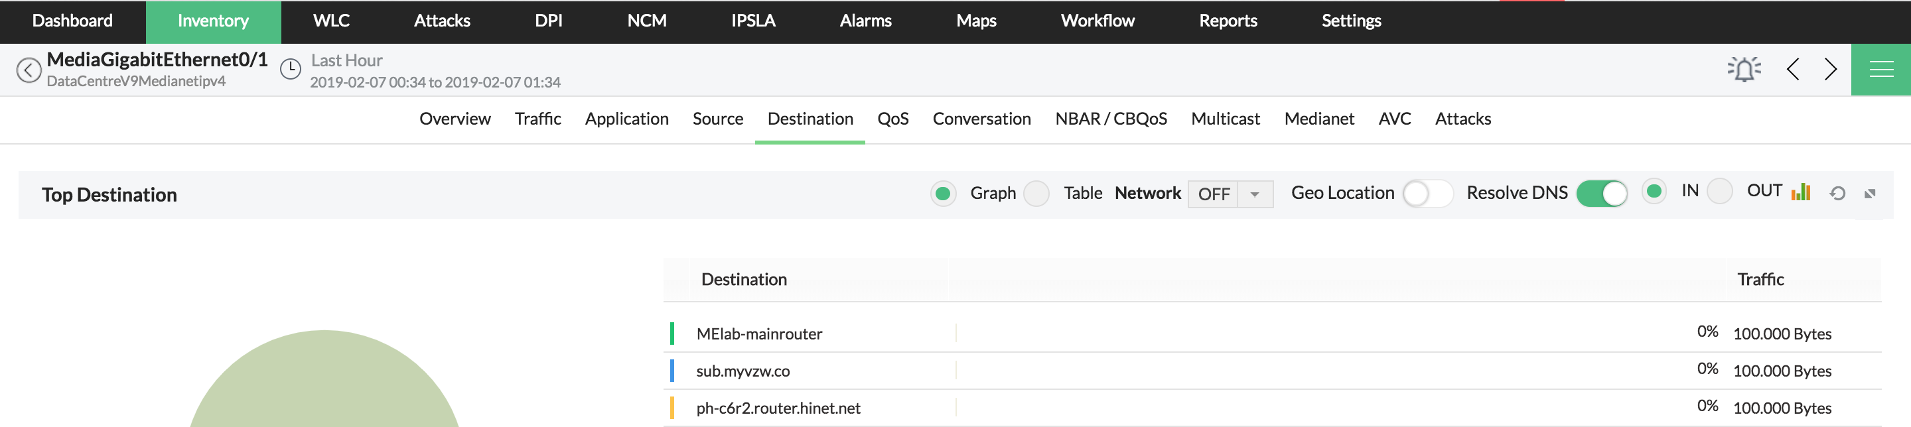
Task: Go to next interface using right chevron
Action: click(x=1830, y=70)
